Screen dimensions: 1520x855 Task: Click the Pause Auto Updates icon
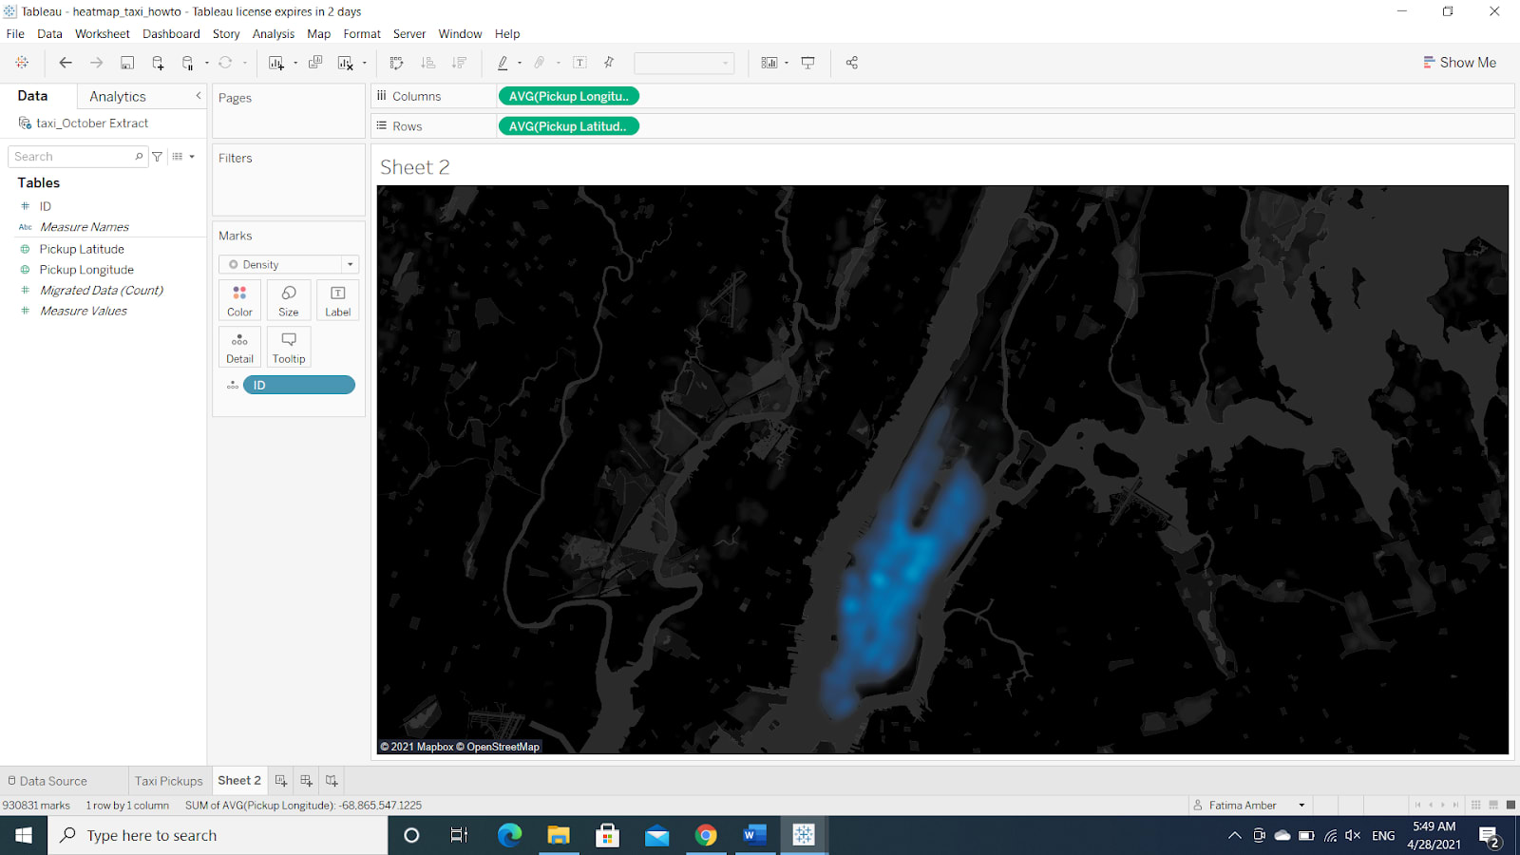point(188,63)
